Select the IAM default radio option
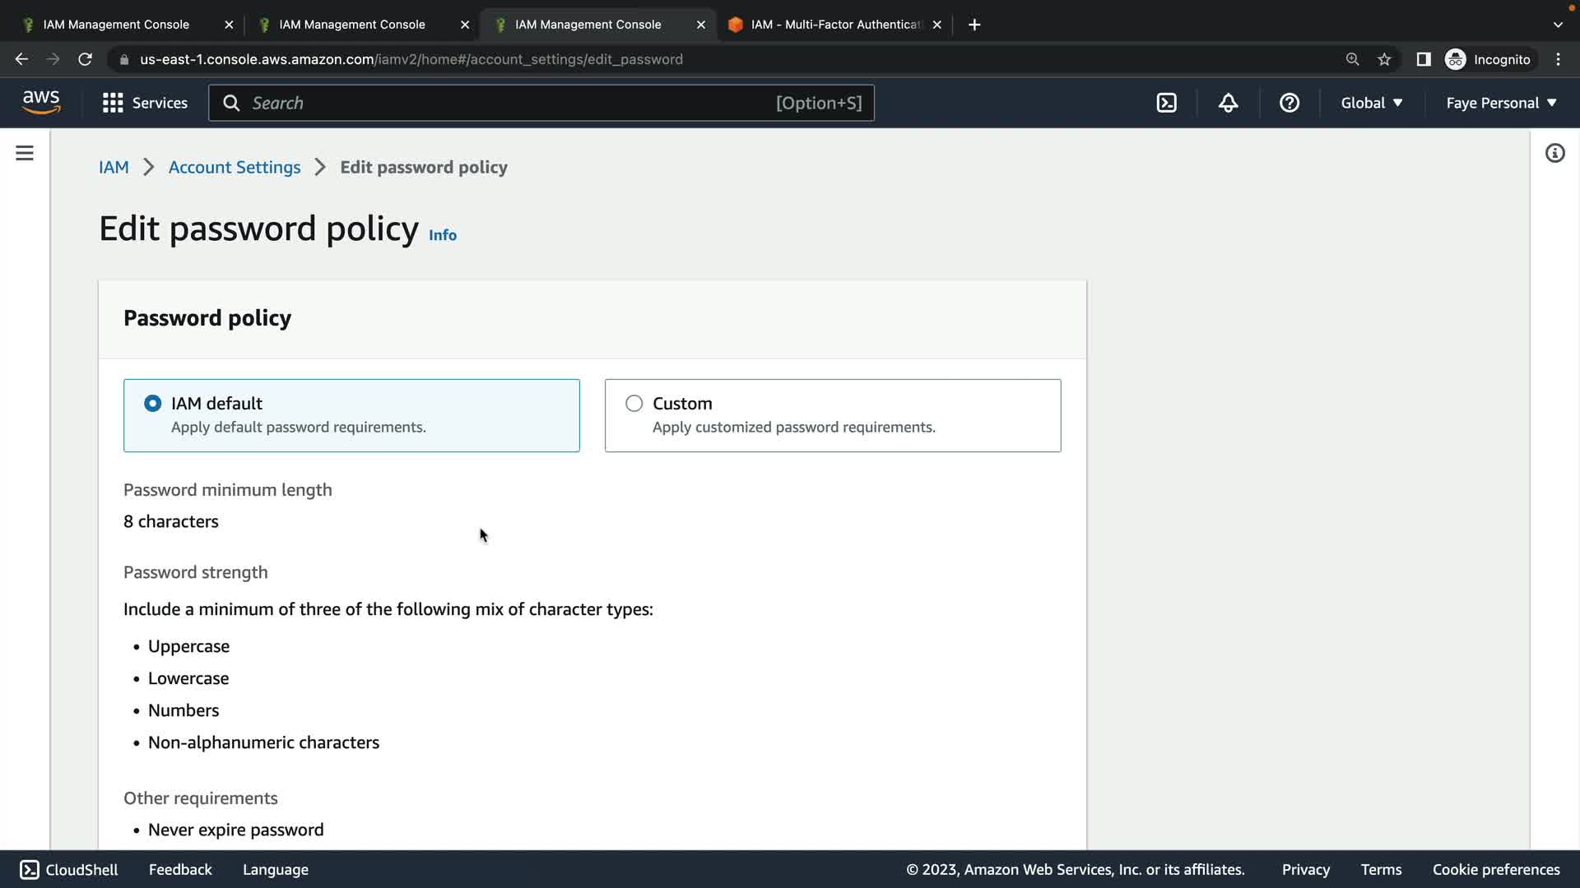This screenshot has width=1580, height=888. pyautogui.click(x=152, y=404)
